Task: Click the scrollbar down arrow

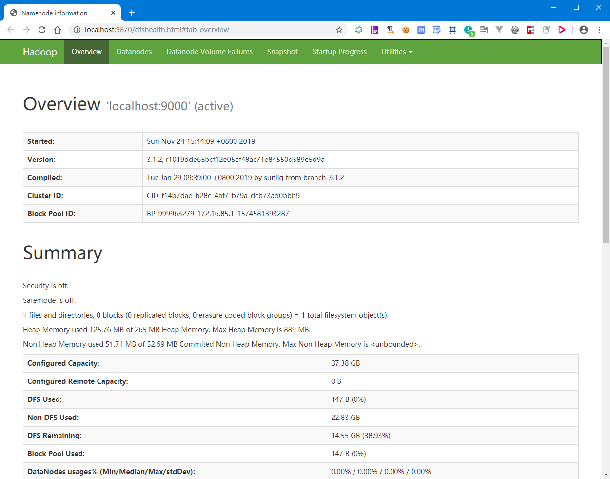Action: tap(606, 475)
